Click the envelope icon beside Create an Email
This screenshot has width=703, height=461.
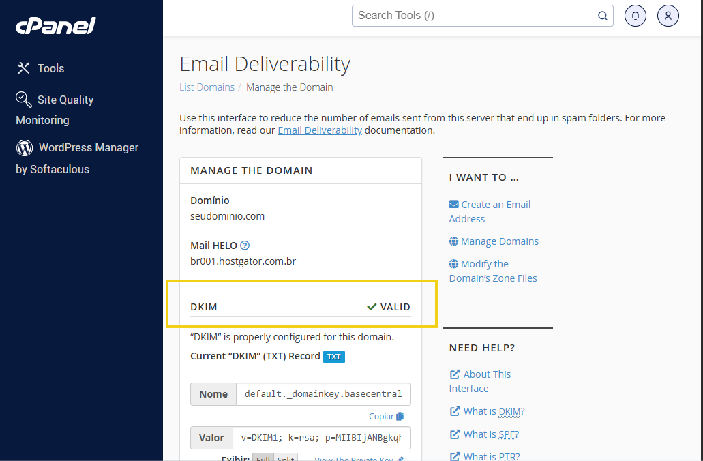(453, 205)
